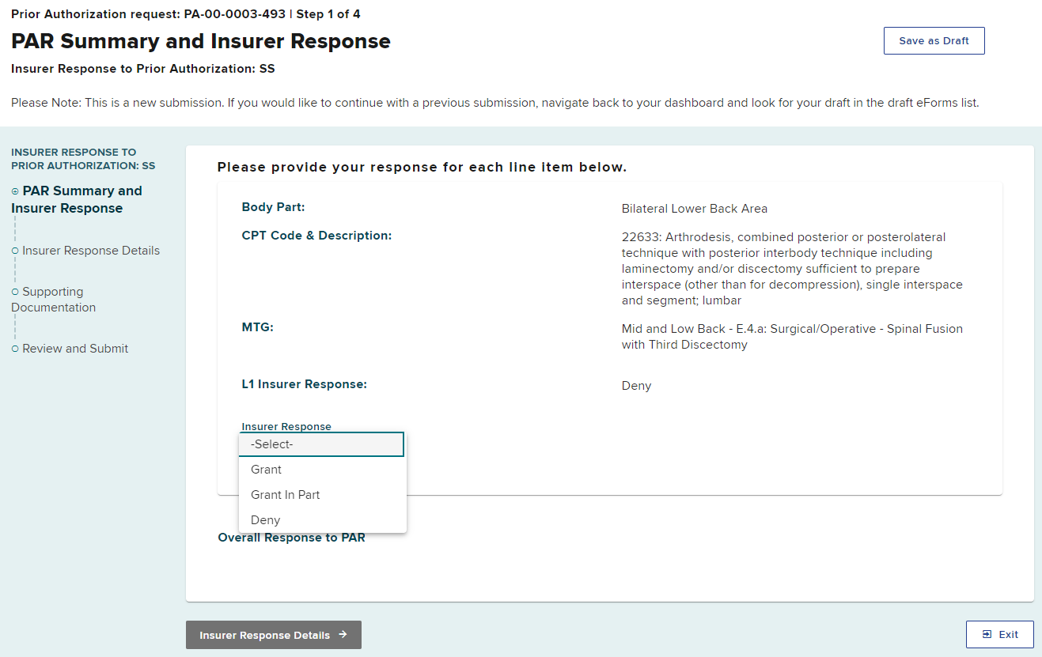Click the Overall Response to PAR heading
1042x657 pixels.
[x=291, y=538]
